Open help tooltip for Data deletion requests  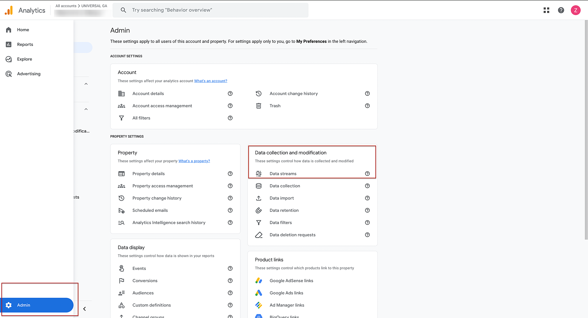(367, 235)
